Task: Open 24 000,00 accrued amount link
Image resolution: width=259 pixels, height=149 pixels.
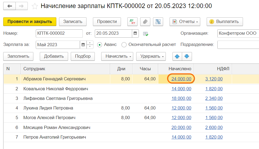Action: pos(181,79)
